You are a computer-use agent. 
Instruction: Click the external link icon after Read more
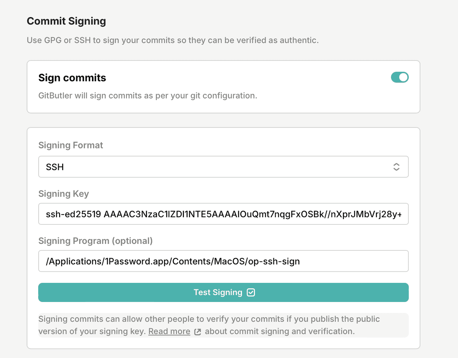point(197,332)
